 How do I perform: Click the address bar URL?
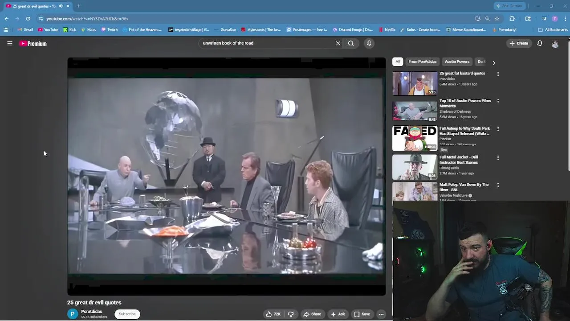pos(87,19)
